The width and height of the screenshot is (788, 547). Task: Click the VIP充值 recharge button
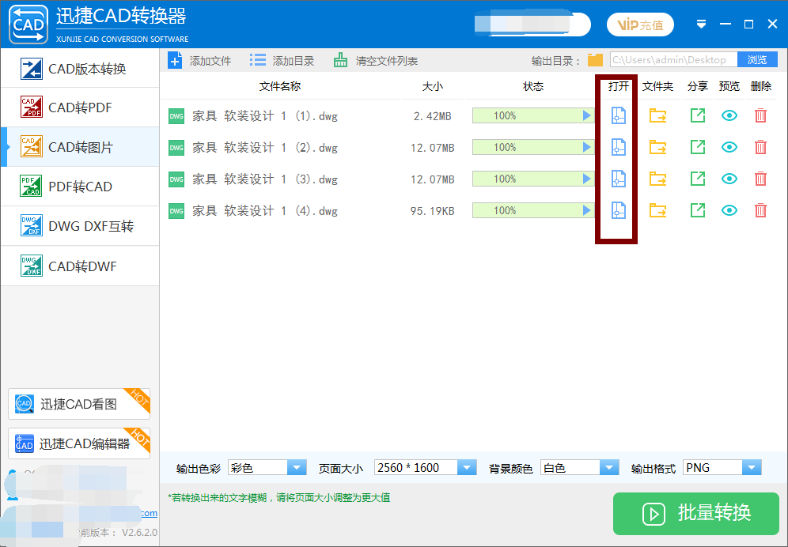(x=640, y=25)
